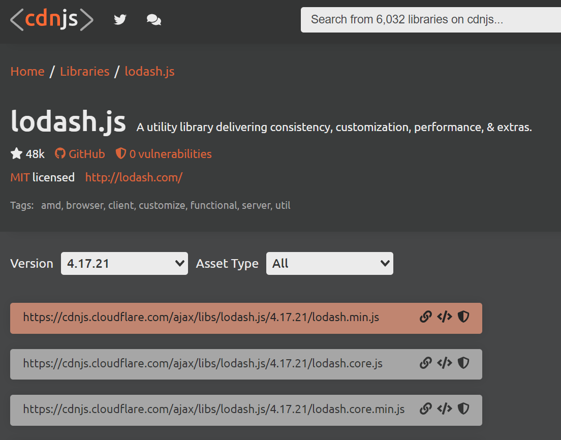This screenshot has height=440, width=561.
Task: Focus the library search box
Action: (x=431, y=20)
